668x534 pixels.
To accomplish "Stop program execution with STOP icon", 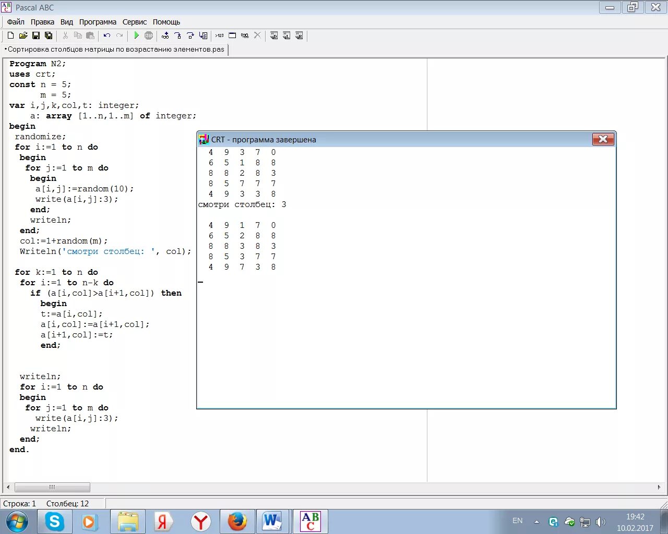I will coord(149,35).
